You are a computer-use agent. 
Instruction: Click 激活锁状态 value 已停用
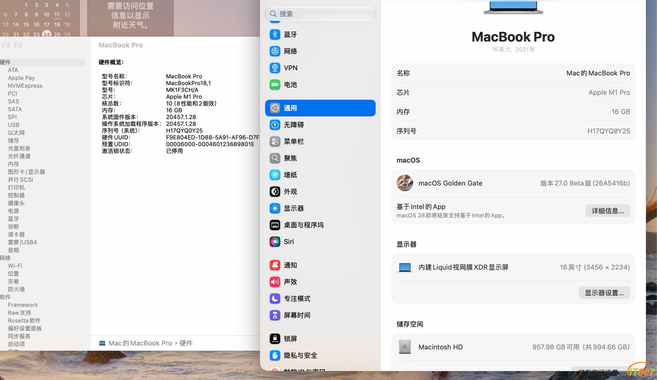point(174,151)
